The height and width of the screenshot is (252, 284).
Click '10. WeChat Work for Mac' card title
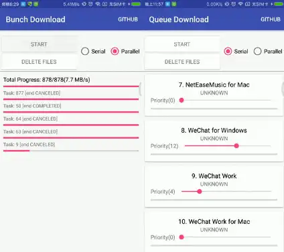214,222
